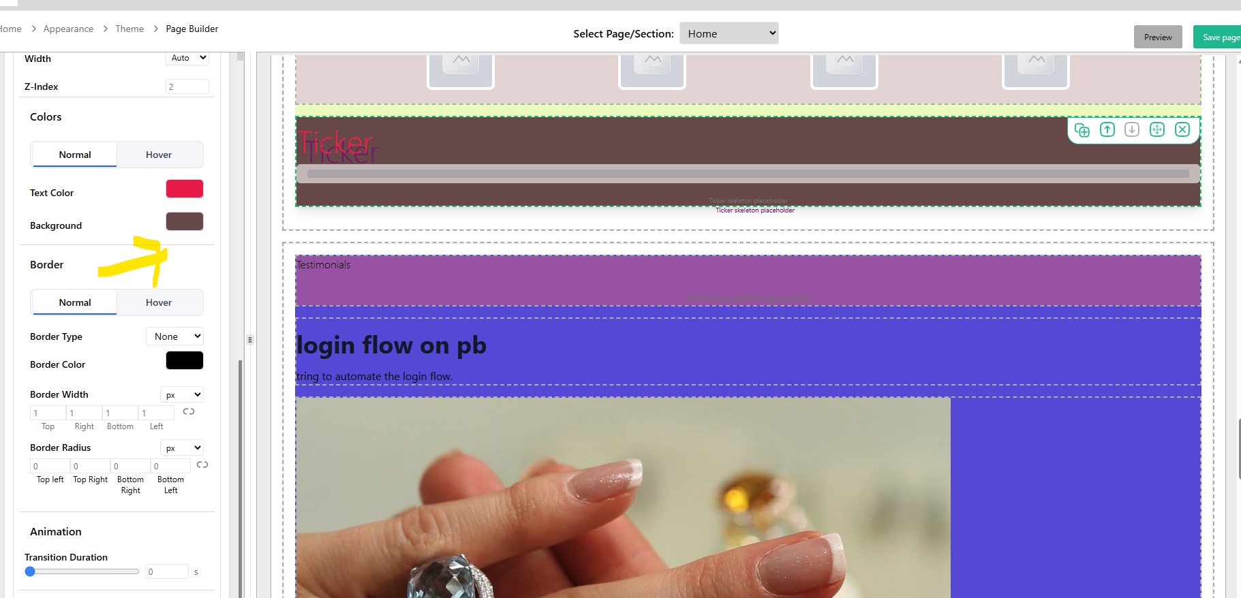
Task: Move the Ticker section down
Action: tap(1132, 129)
